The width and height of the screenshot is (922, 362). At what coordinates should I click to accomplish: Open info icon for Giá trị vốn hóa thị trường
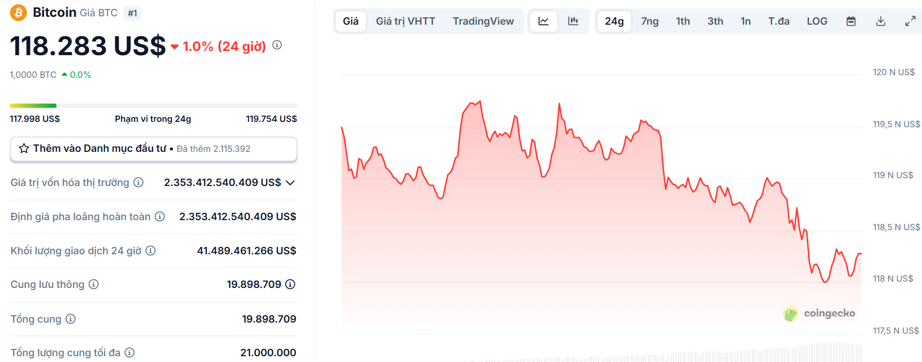click(138, 182)
